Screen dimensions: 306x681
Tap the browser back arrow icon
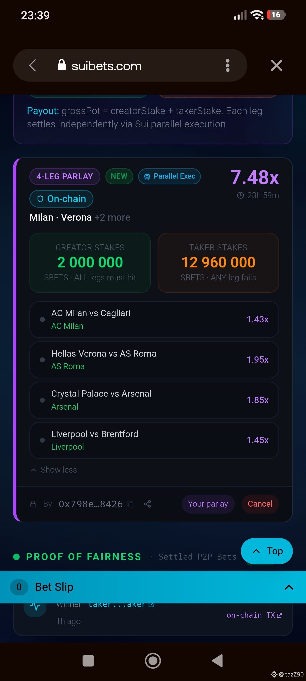click(x=32, y=65)
